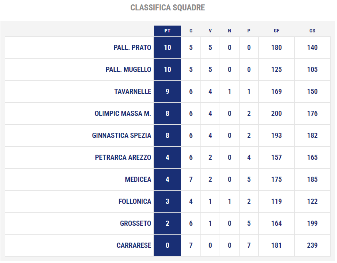
Task: Click the TAVARNELLE team name
Action: coord(133,92)
